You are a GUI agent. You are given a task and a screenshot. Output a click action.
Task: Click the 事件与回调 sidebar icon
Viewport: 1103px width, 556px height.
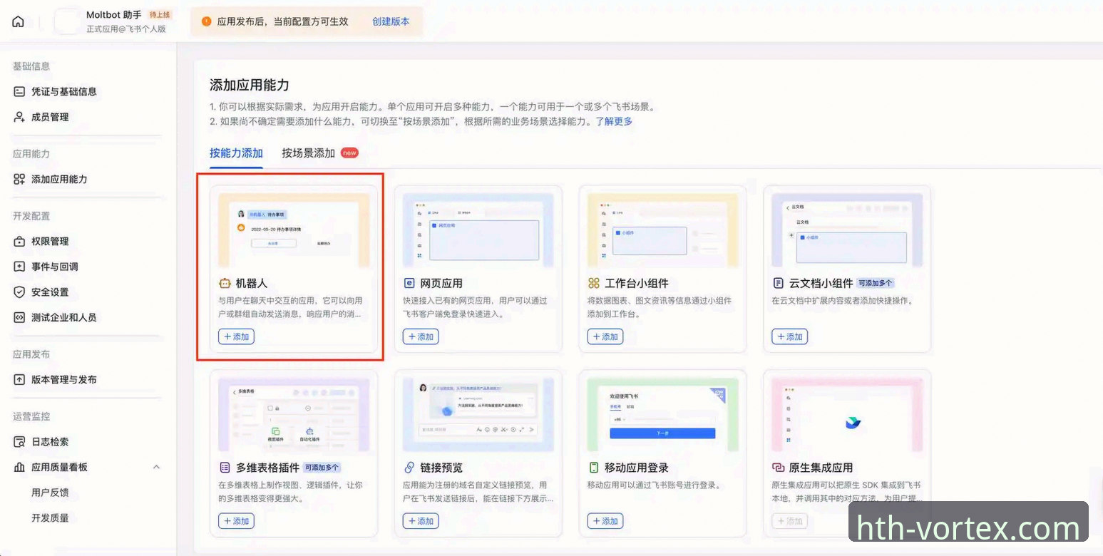click(x=19, y=267)
